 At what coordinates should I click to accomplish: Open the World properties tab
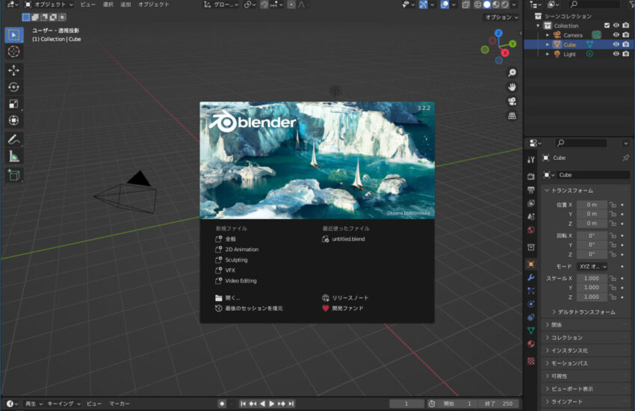pos(531,230)
